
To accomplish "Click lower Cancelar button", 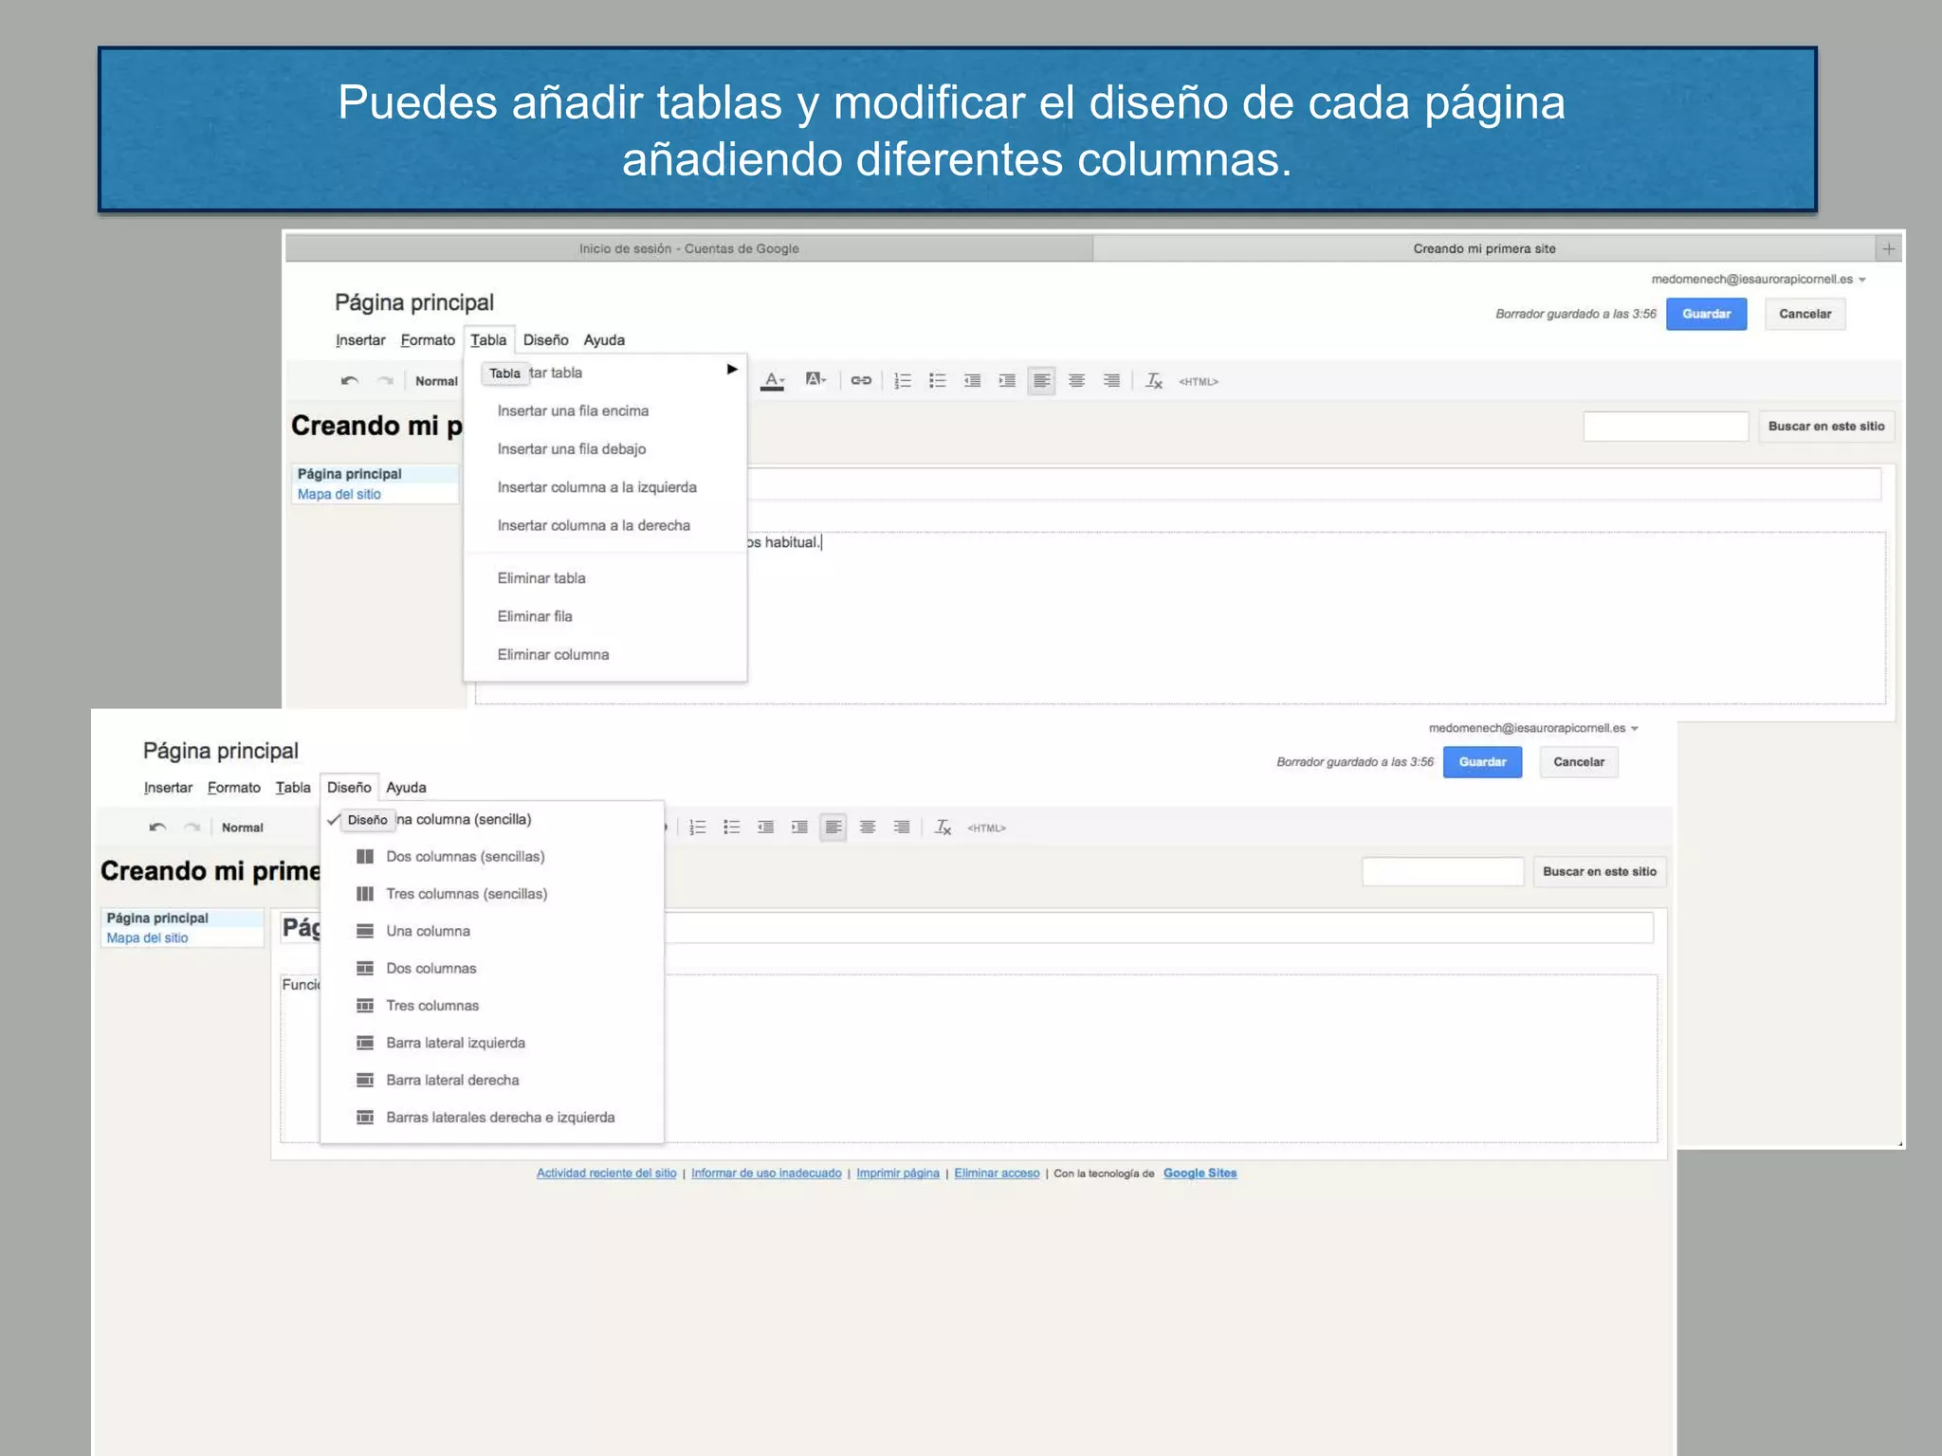I will [x=1579, y=762].
